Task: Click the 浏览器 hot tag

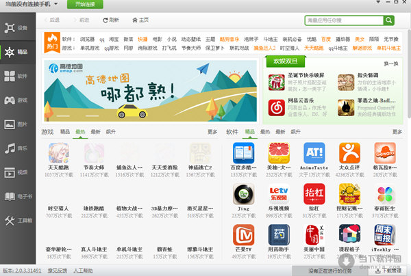Action: [87, 39]
